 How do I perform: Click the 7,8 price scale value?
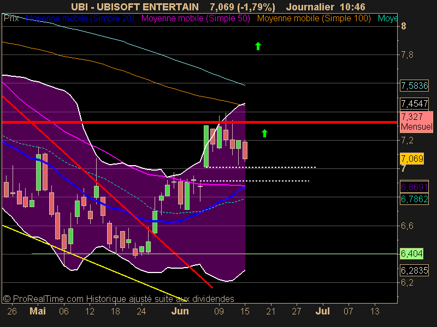click(x=407, y=55)
